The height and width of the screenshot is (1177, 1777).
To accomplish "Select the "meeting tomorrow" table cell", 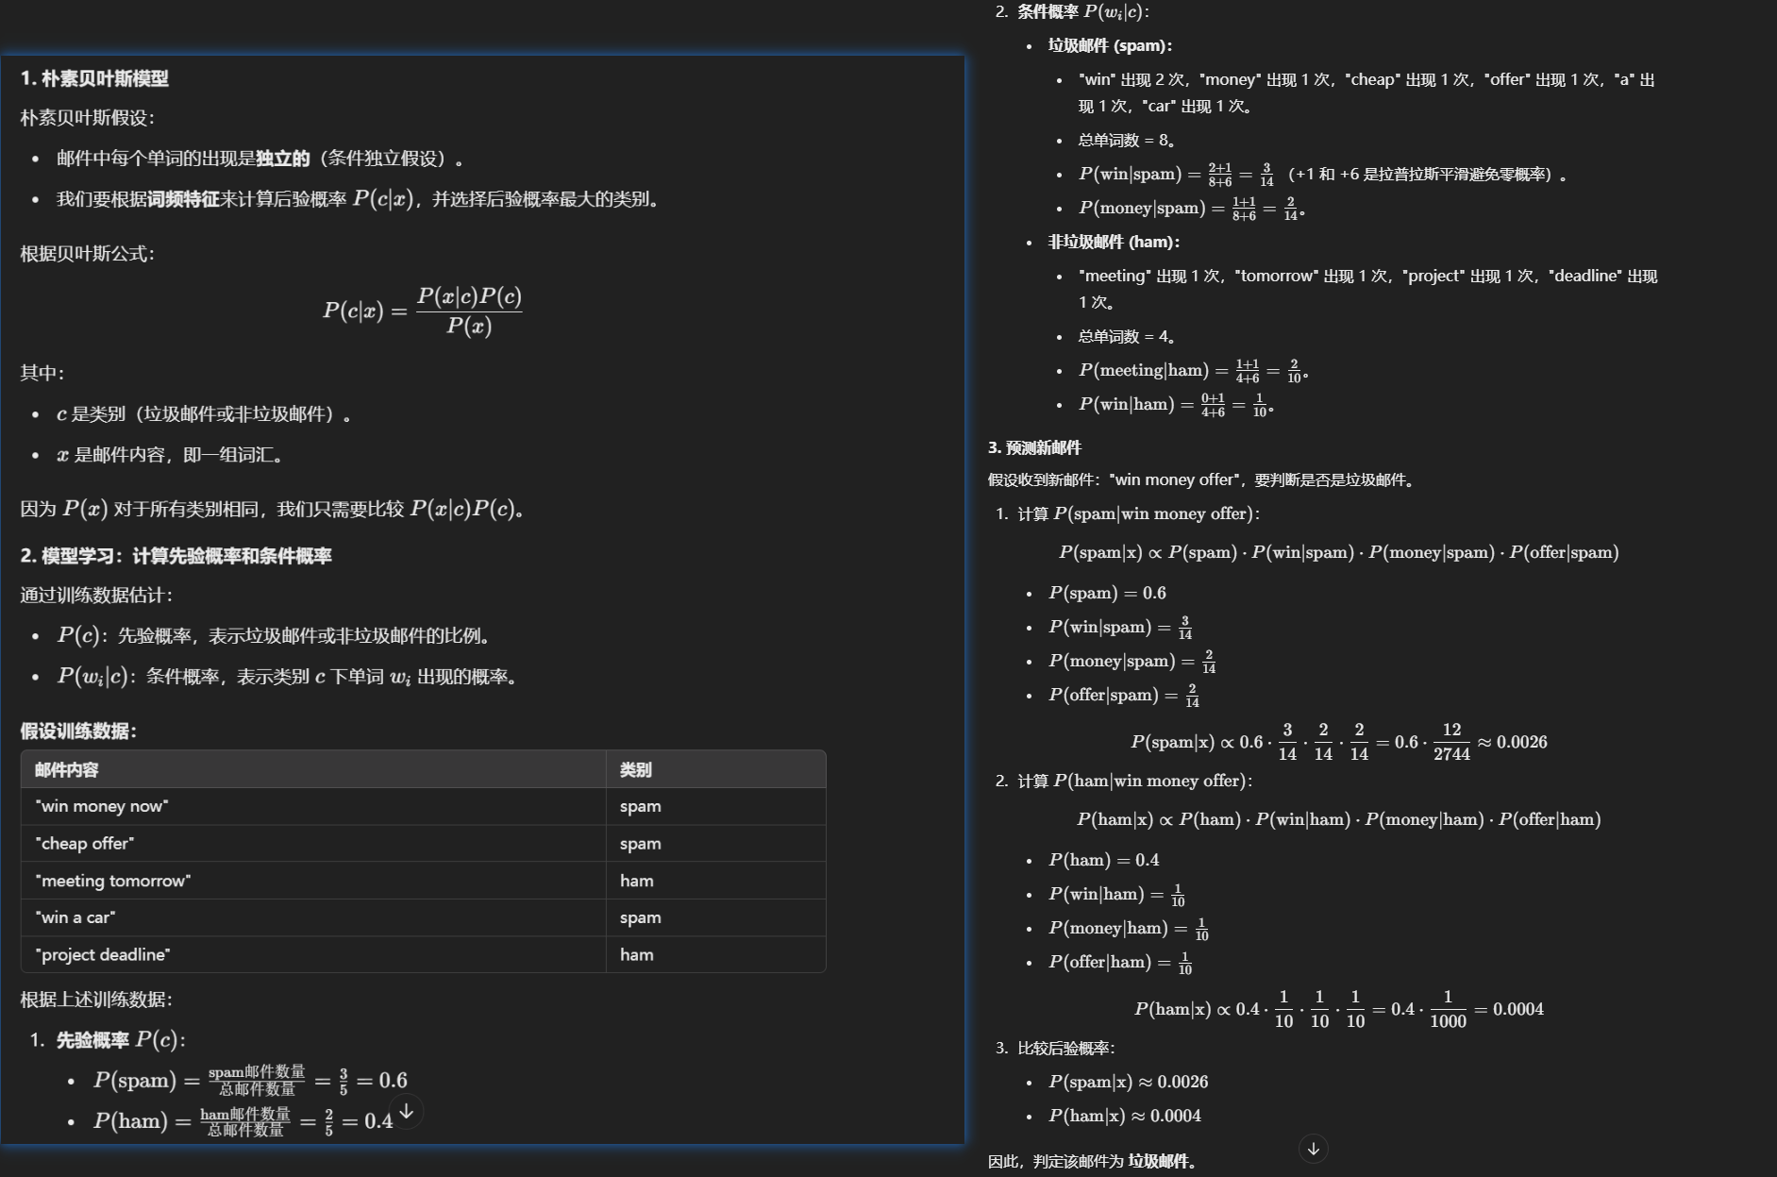I will click(313, 881).
